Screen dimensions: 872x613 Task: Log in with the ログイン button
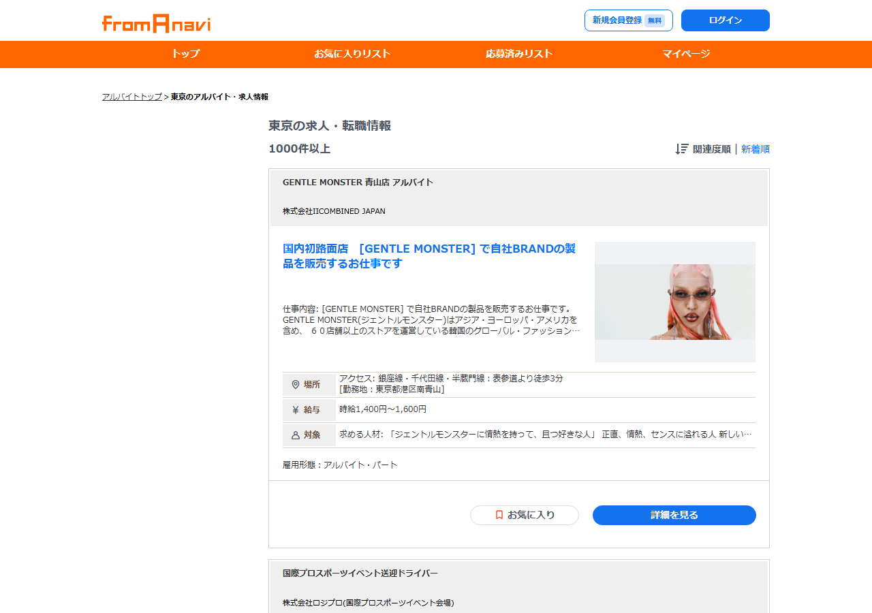[x=726, y=20]
